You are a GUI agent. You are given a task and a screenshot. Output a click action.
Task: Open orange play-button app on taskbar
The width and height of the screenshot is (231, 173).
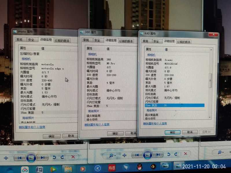tap(83, 169)
